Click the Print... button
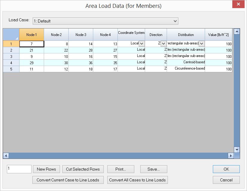Image resolution: width=247 pixels, height=191 pixels. (x=121, y=169)
